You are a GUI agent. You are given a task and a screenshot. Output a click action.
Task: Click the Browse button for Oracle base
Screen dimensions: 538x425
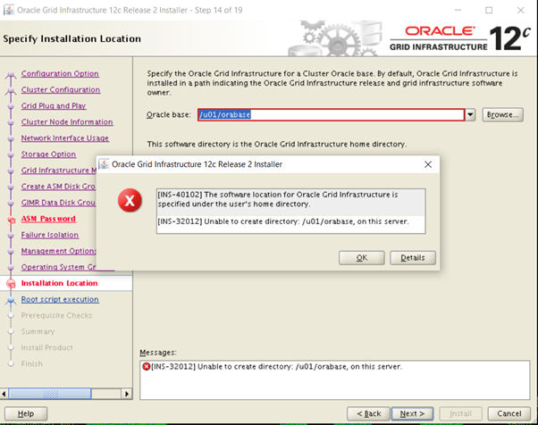pos(502,115)
